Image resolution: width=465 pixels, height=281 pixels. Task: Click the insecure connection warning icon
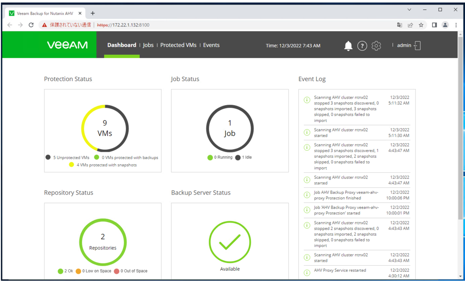click(x=44, y=25)
